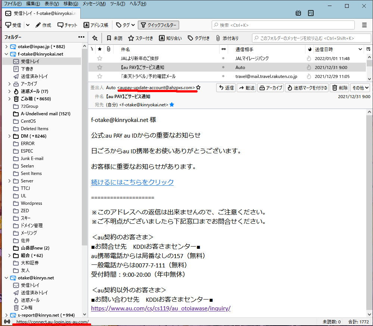Collapse the f-otake@kinryokai.net account
The width and height of the screenshot is (373, 326).
(x=6, y=54)
